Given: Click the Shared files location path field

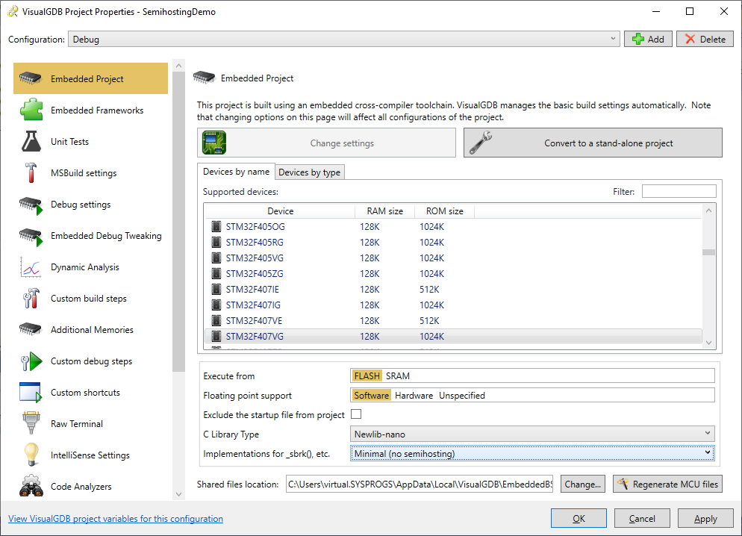Looking at the screenshot, I should tap(420, 484).
